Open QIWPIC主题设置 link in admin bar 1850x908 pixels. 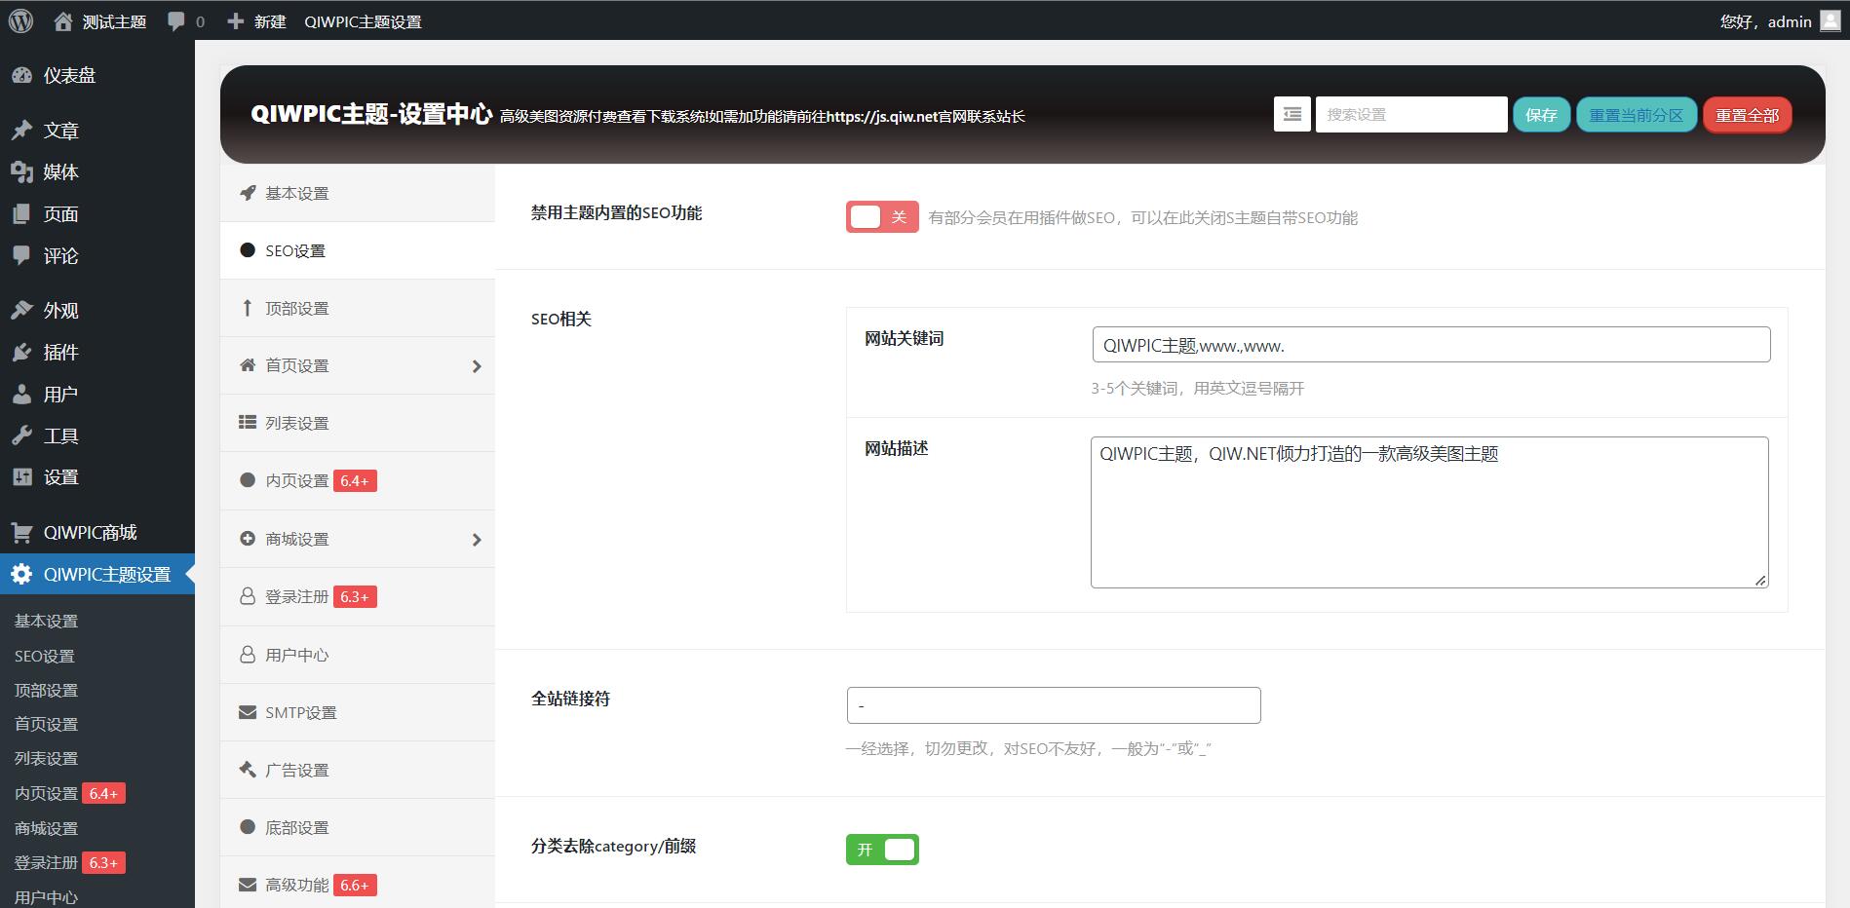coord(363,21)
